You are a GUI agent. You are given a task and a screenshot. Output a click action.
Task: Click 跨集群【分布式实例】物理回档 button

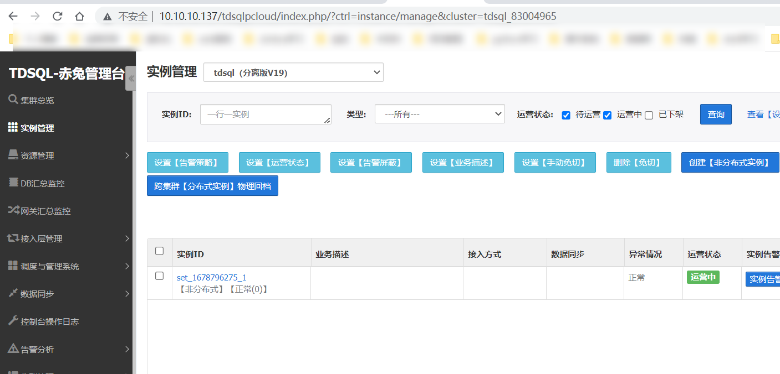click(x=212, y=186)
